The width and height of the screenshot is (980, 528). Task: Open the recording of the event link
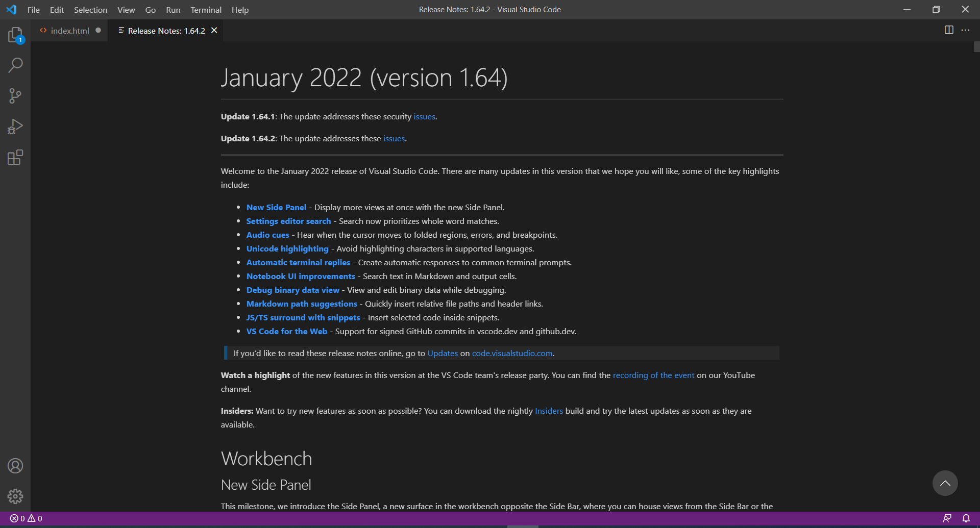(653, 375)
